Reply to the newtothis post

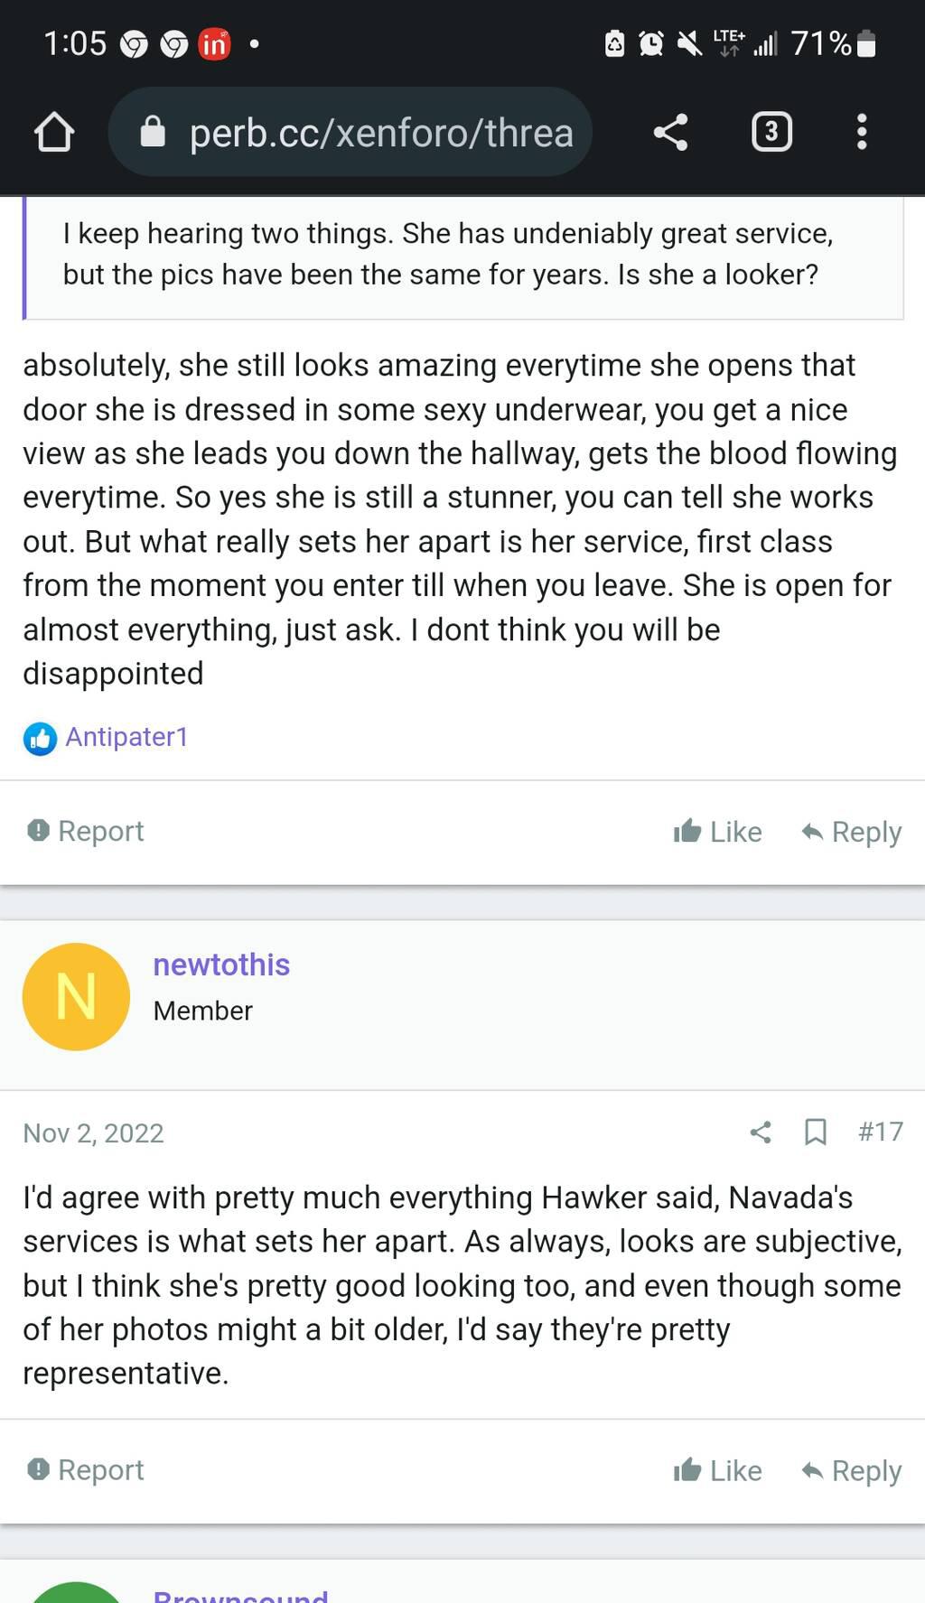(852, 1471)
